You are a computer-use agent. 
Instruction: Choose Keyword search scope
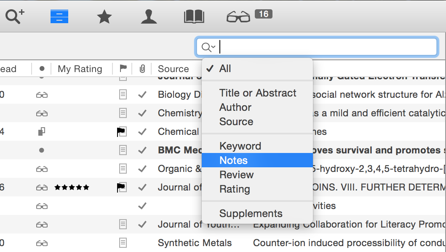point(257,146)
